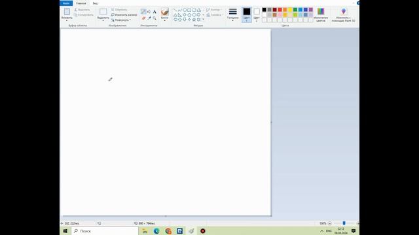Select the Magnifier tool

[155, 18]
